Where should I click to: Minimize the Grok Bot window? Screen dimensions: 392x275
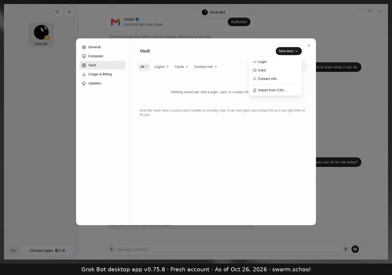(x=360, y=11)
